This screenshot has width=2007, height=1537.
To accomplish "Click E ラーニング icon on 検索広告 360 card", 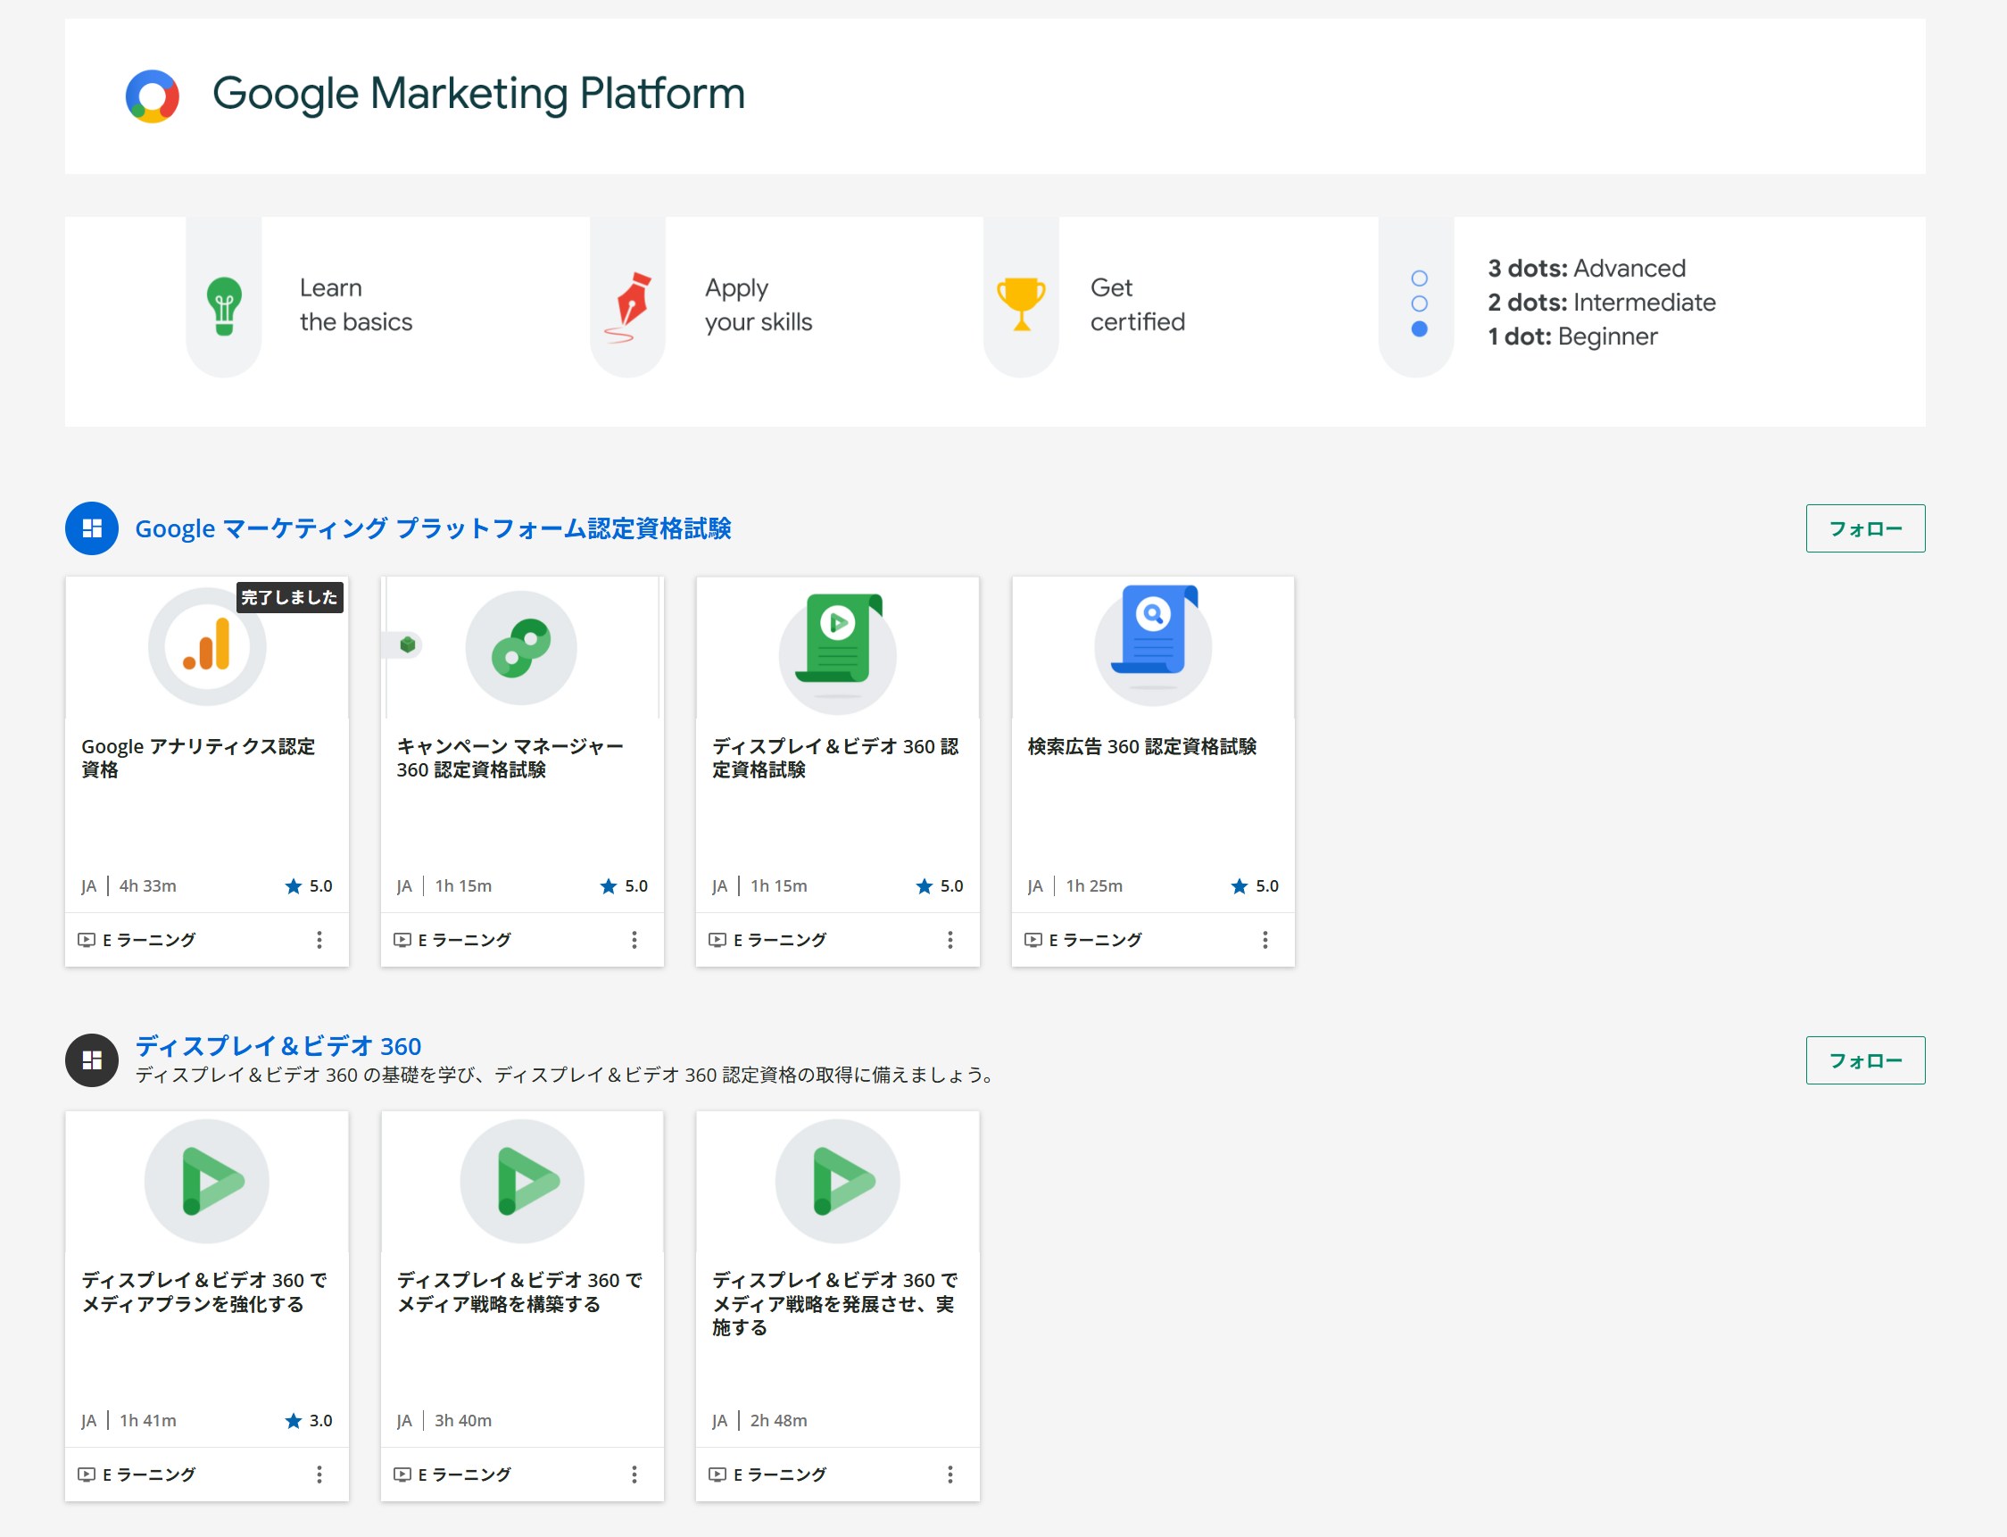I will [1033, 940].
